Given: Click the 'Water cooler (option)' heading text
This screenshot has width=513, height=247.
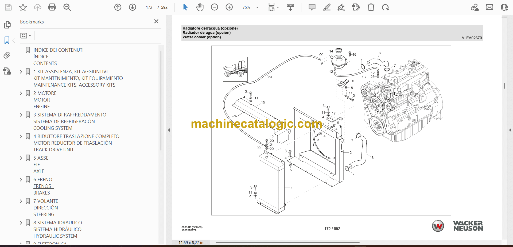Looking at the screenshot, I should click(x=202, y=37).
